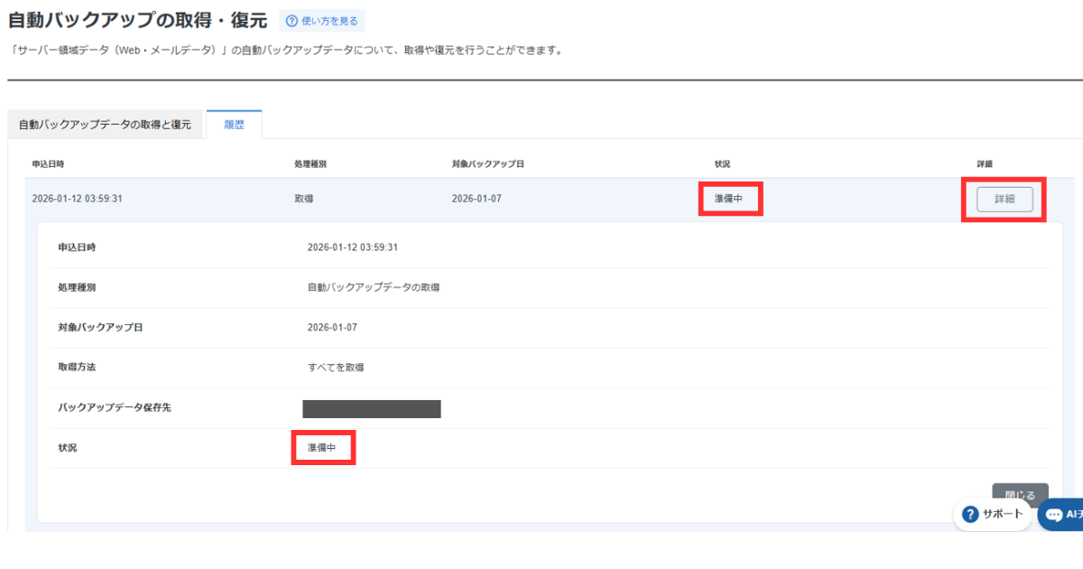Click 準備中 status inside the detail panel
This screenshot has width=1083, height=569.
(322, 448)
